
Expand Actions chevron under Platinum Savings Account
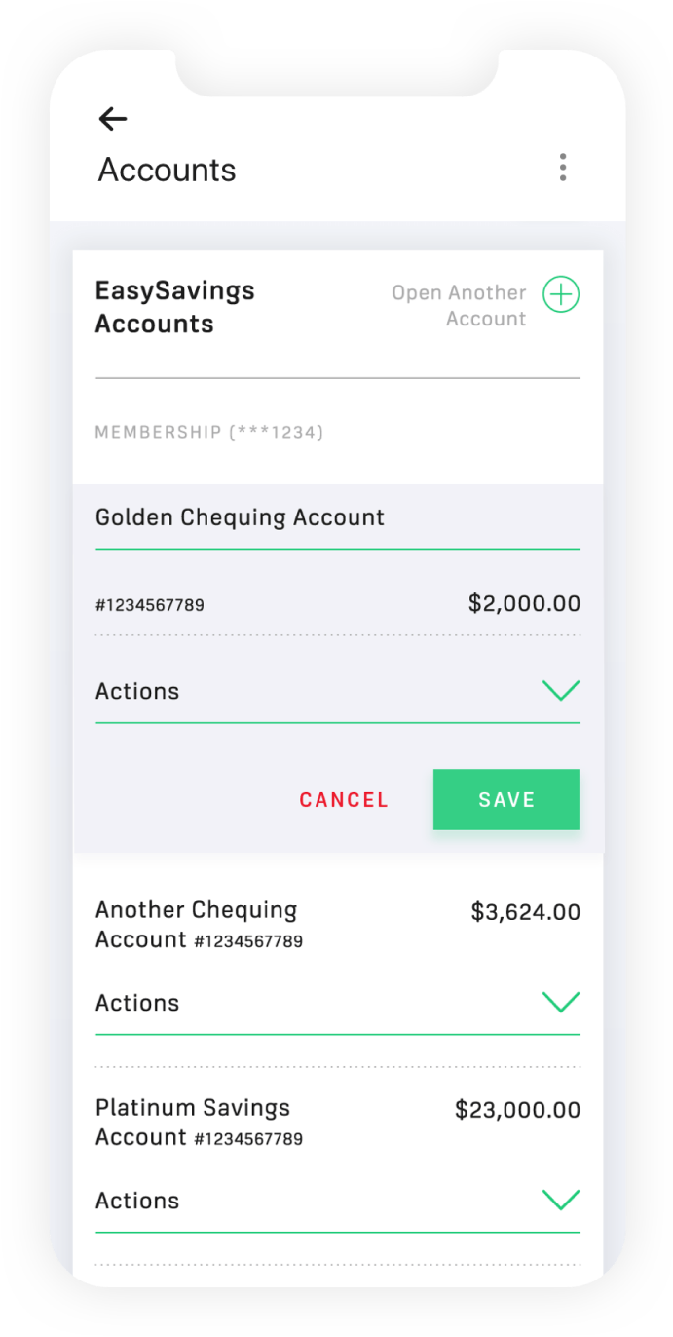(x=560, y=1200)
